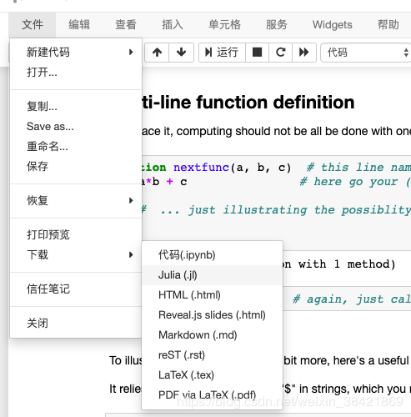The height and width of the screenshot is (417, 411).
Task: Choose 重命名... to rename notebook
Action: coord(76,146)
